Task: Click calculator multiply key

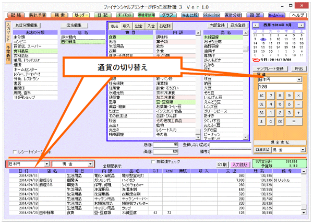Action: [x=298, y=96]
